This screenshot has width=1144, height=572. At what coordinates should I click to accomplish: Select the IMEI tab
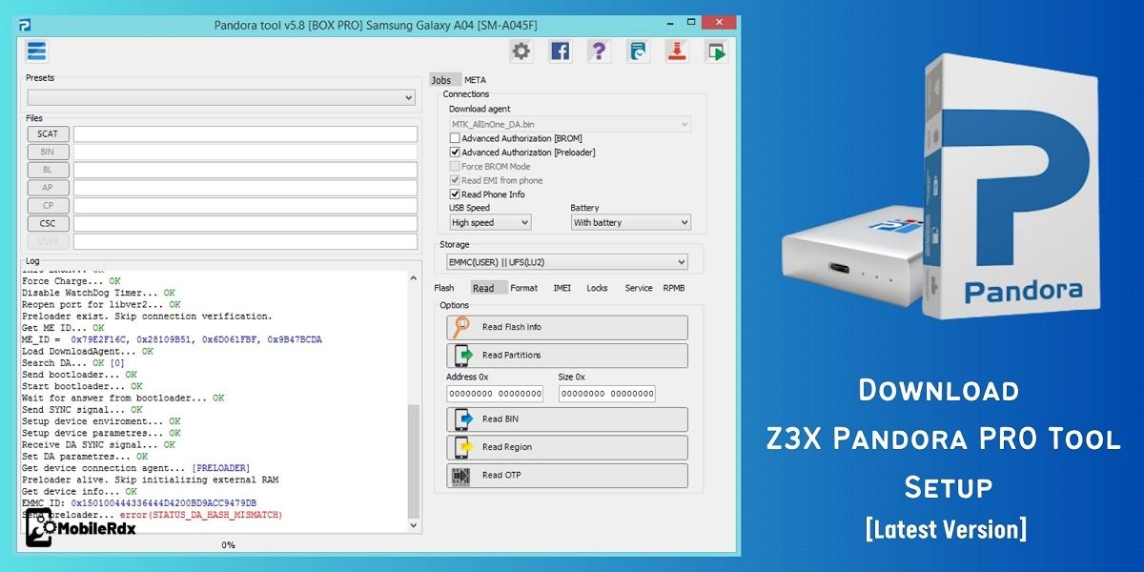(562, 288)
